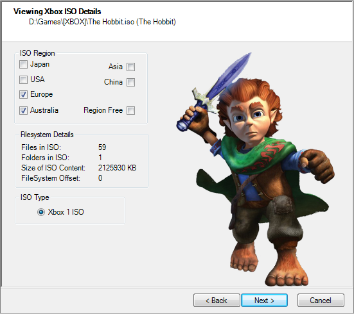
Task: Enable the USA region checkbox
Action: point(23,79)
